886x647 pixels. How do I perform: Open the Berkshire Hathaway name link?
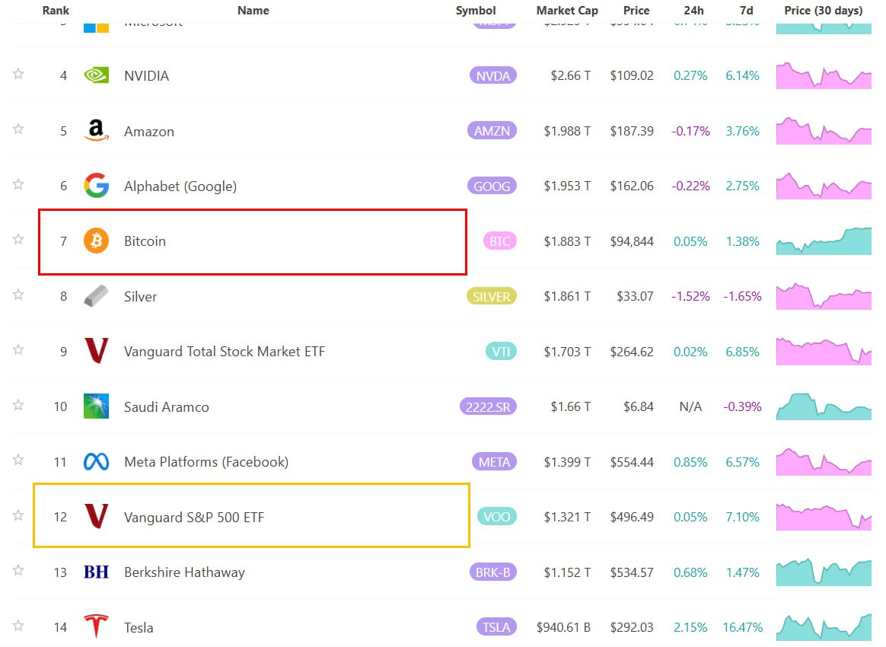[184, 572]
